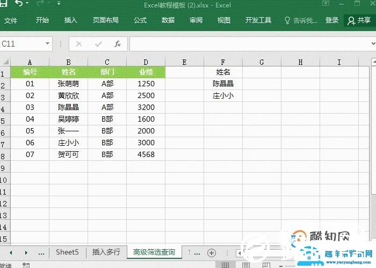Image resolution: width=376 pixels, height=268 pixels.
Task: Click the green header cell 业绩
Action: [x=146, y=72]
